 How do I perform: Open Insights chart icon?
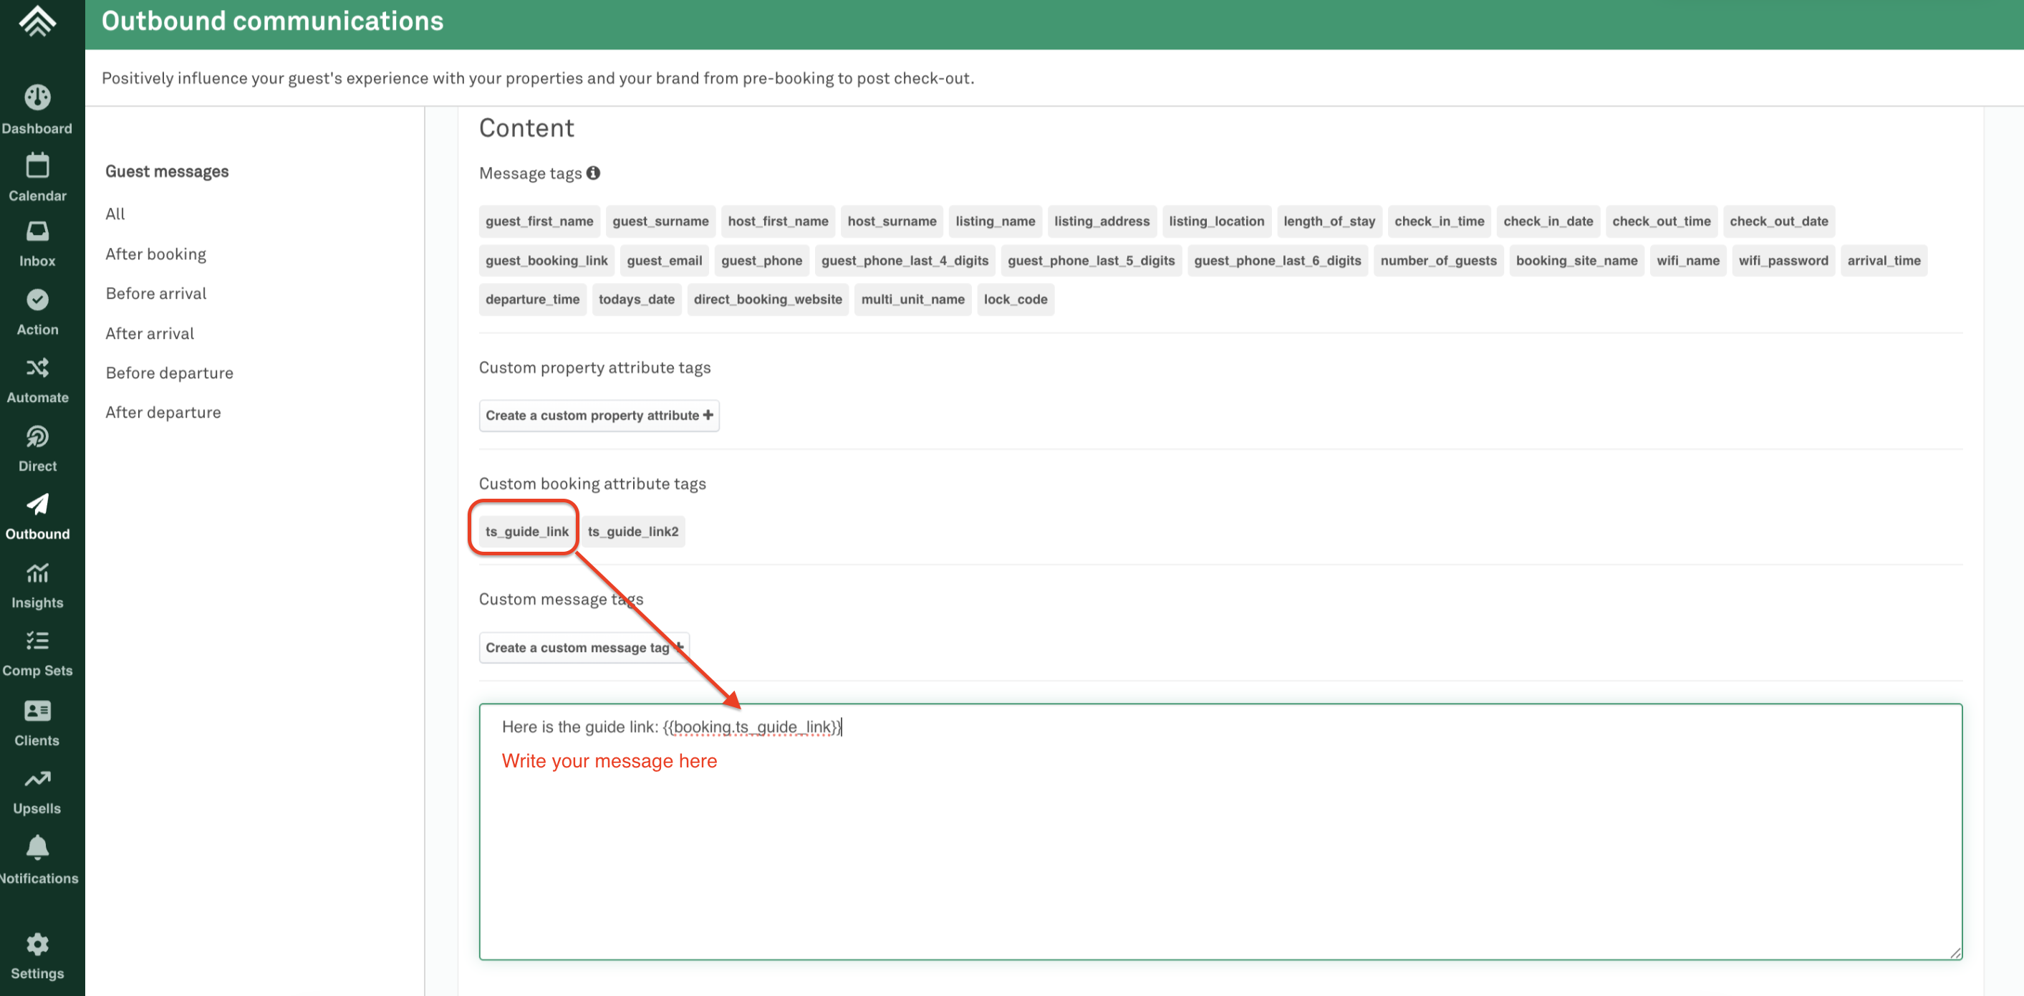point(37,573)
